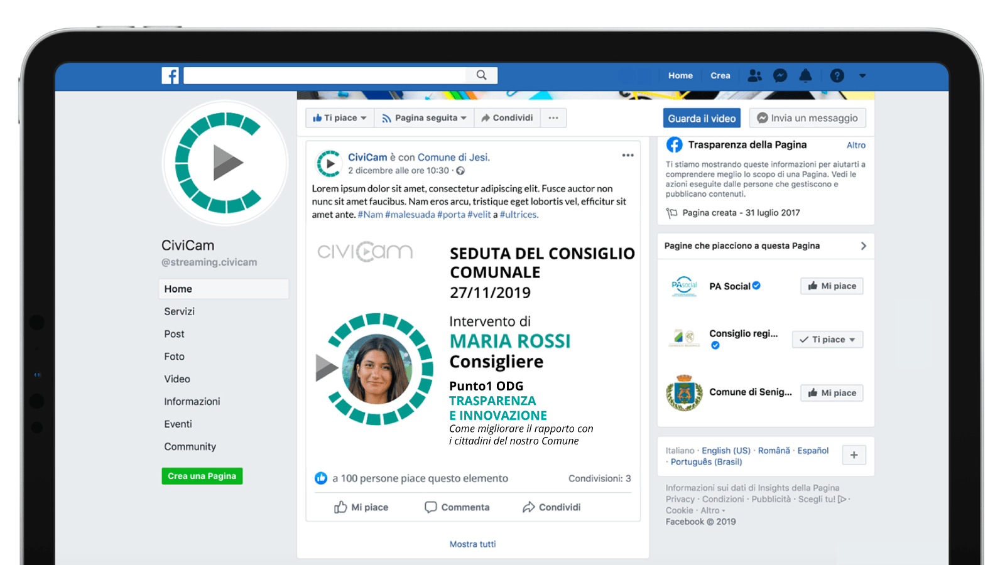Click PA Social page logo
The image size is (1005, 565).
tap(684, 286)
